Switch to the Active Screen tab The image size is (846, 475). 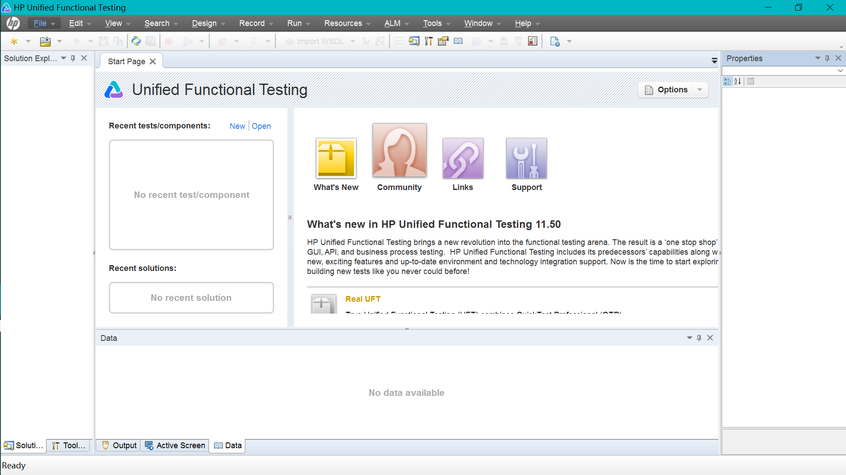click(x=175, y=446)
